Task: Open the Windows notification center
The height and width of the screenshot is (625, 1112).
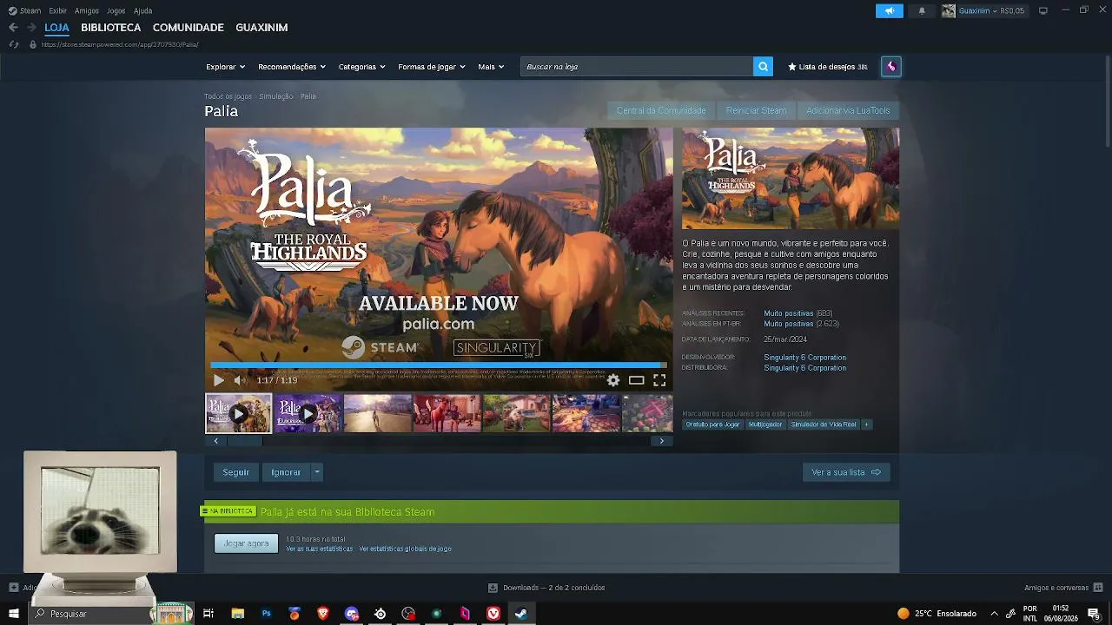Action: click(1094, 614)
